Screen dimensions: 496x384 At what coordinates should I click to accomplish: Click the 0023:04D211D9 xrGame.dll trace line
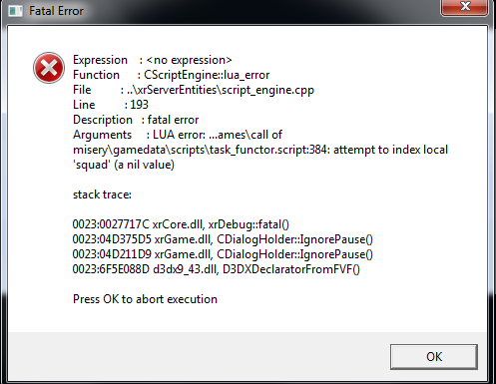[223, 254]
